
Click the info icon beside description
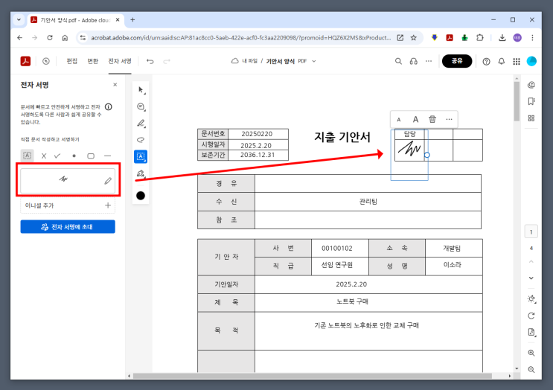109,107
